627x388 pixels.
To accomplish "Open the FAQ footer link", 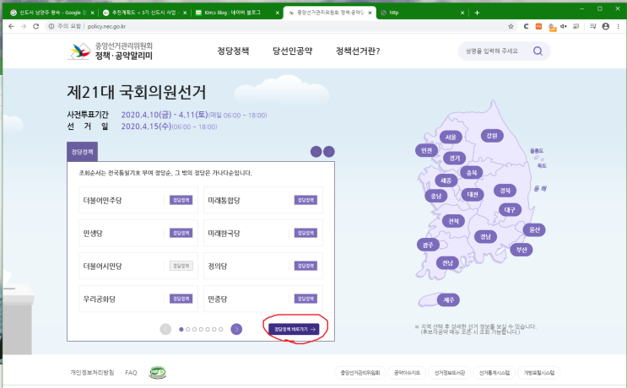I will (131, 373).
